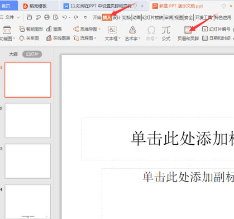The height and width of the screenshot is (219, 234).
Task: Select slide 4 thumbnail
Action: click(x=28, y=202)
